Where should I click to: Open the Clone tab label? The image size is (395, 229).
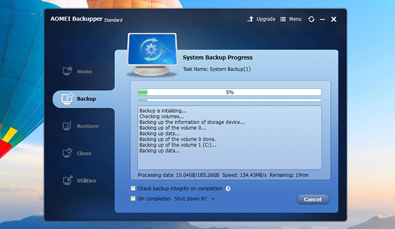click(84, 153)
